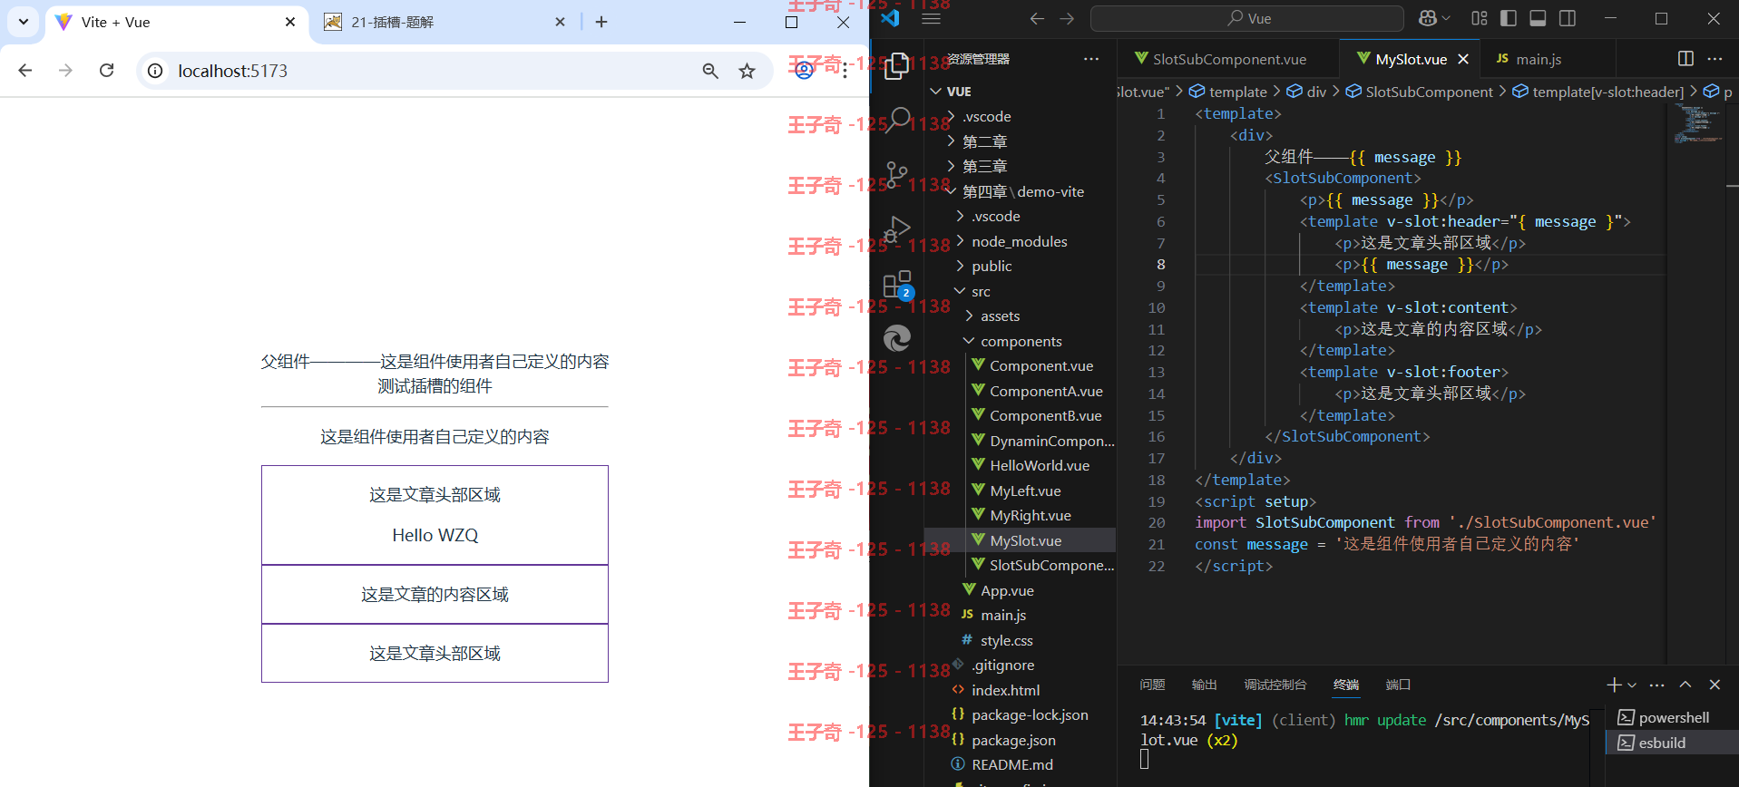
Task: Open Run and Debug view
Action: pyautogui.click(x=896, y=229)
